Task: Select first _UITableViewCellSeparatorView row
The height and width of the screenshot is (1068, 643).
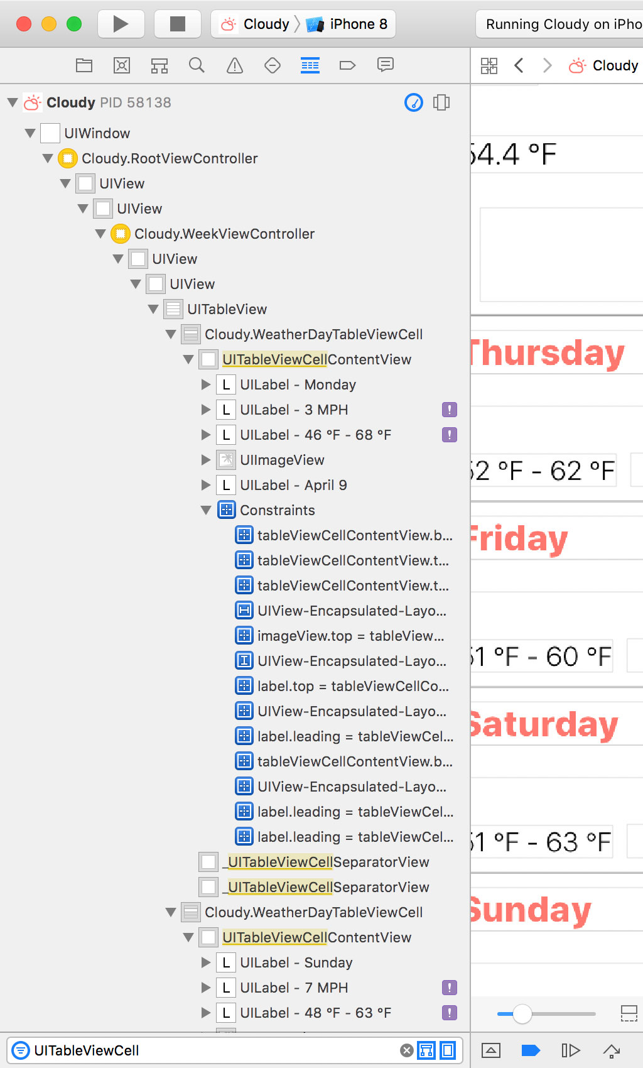Action: tap(314, 862)
